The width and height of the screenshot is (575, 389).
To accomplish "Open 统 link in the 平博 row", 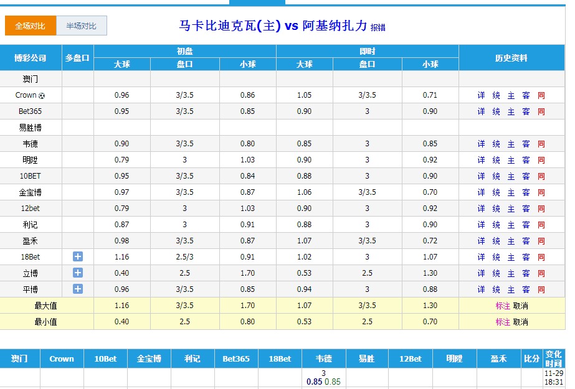I will [x=496, y=289].
